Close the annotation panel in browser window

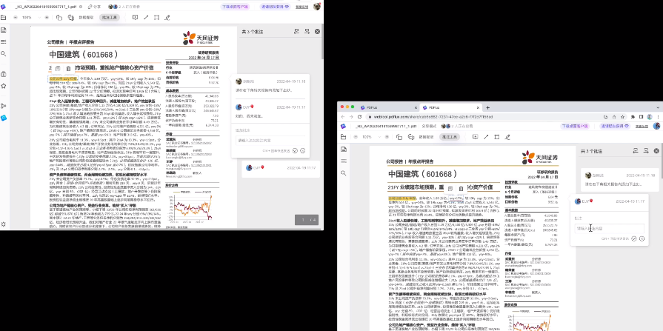pos(656,150)
